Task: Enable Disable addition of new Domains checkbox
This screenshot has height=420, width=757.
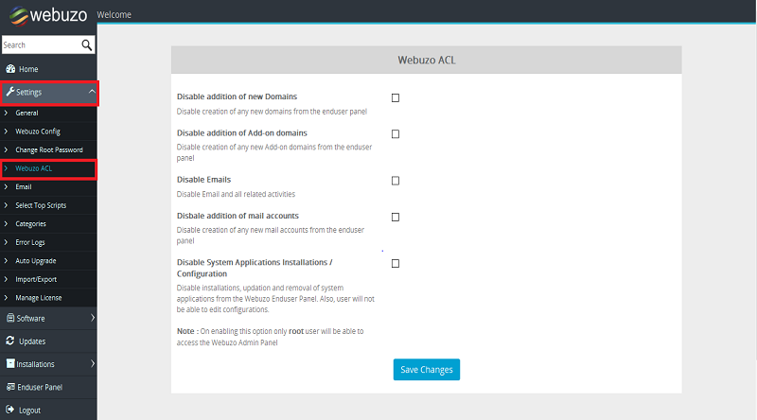Action: click(x=396, y=97)
